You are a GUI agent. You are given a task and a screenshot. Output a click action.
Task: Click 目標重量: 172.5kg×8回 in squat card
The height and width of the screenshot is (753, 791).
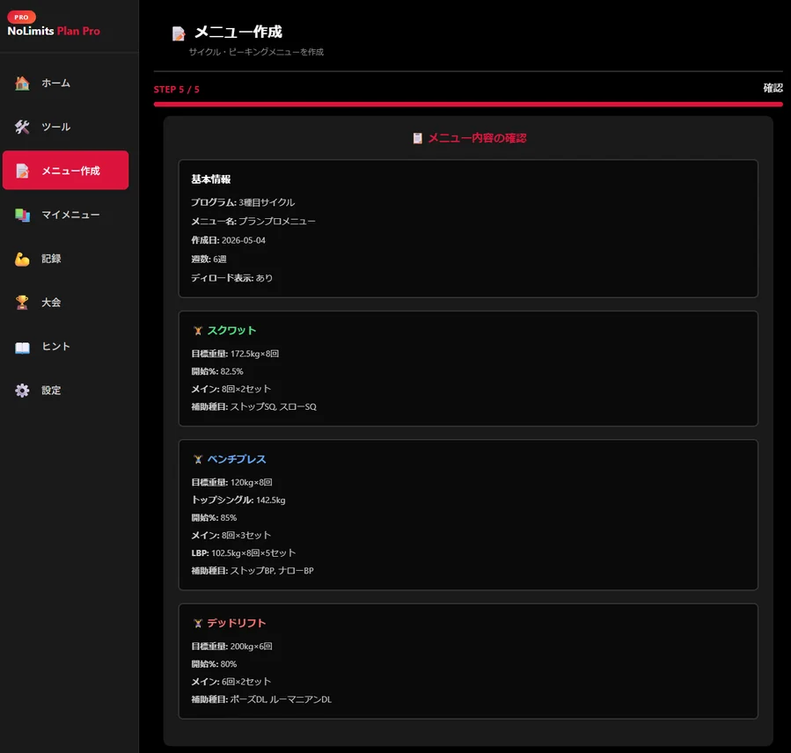point(235,354)
